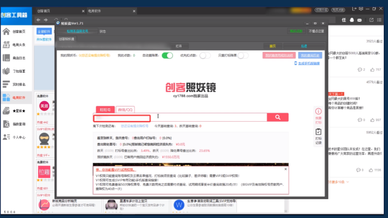Select the 创客照妖镜 tab in dialog
Viewport: 388px width, 218px height.
click(x=66, y=39)
